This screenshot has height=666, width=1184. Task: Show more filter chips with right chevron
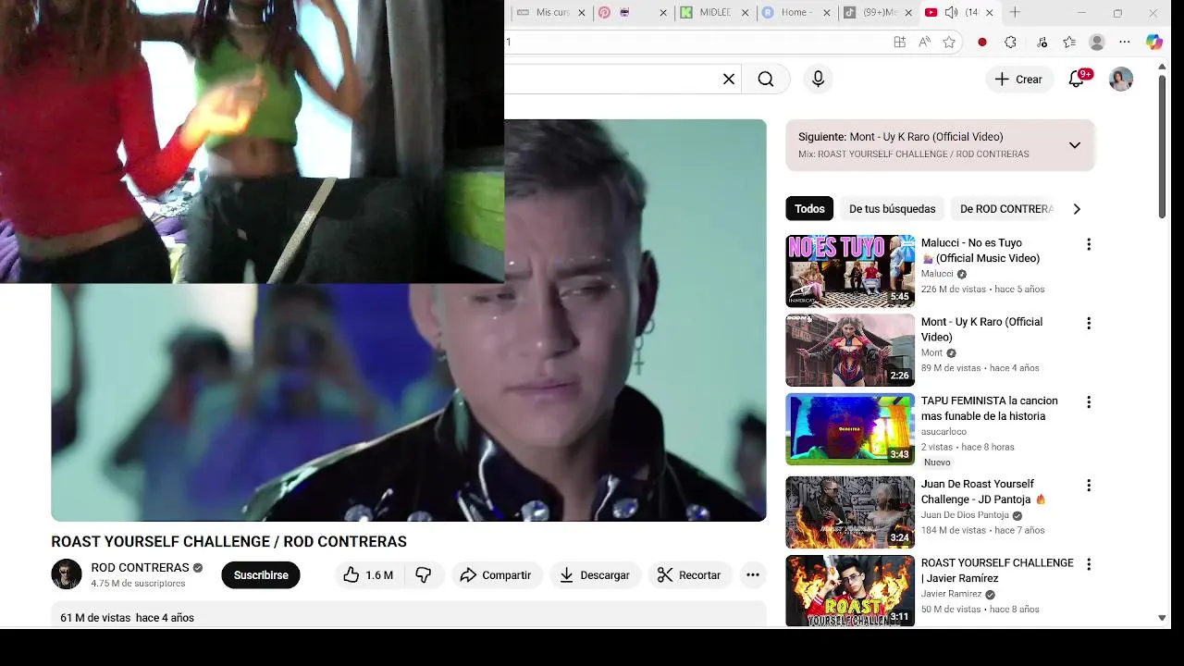(1077, 209)
